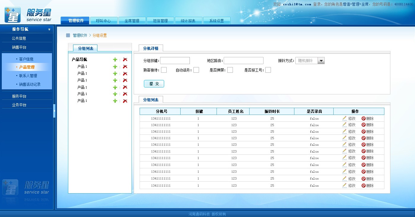
Task: Click the 操作 column header
Action: point(359,111)
